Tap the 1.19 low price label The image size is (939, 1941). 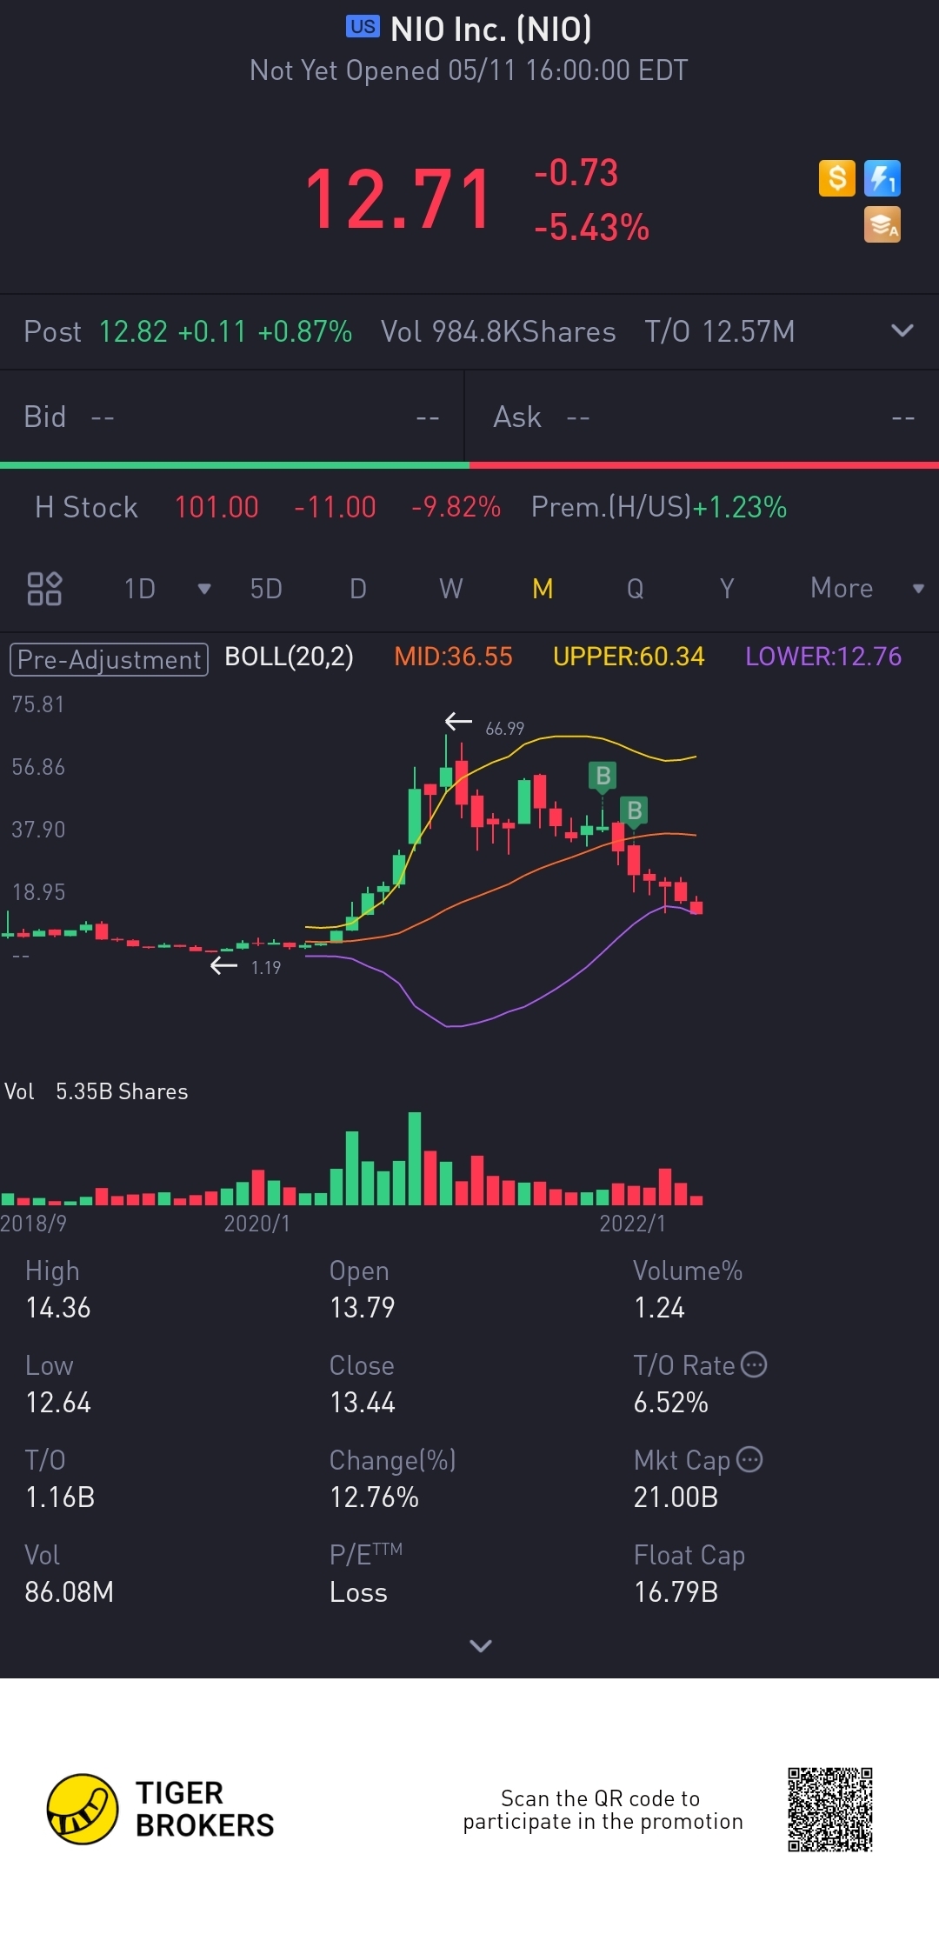point(266,968)
